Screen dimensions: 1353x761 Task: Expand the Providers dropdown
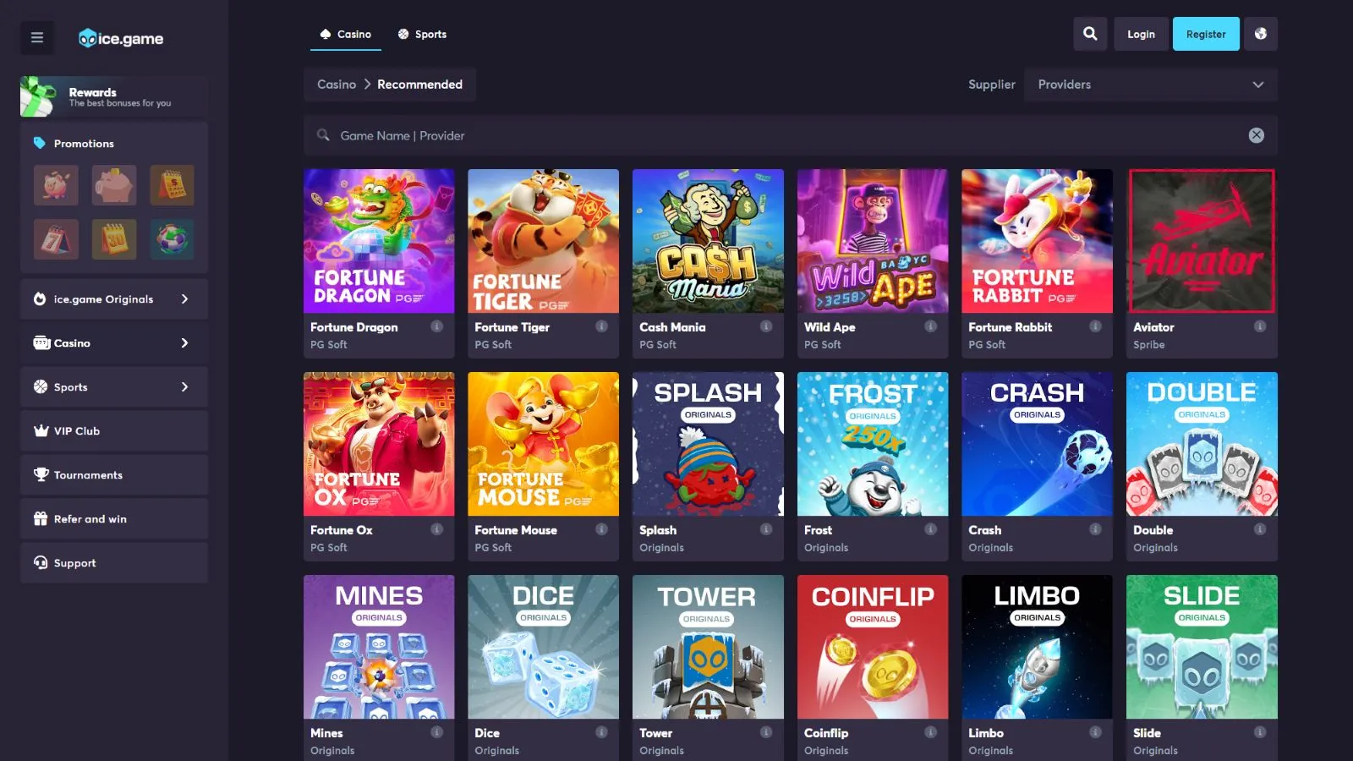[x=1150, y=85]
